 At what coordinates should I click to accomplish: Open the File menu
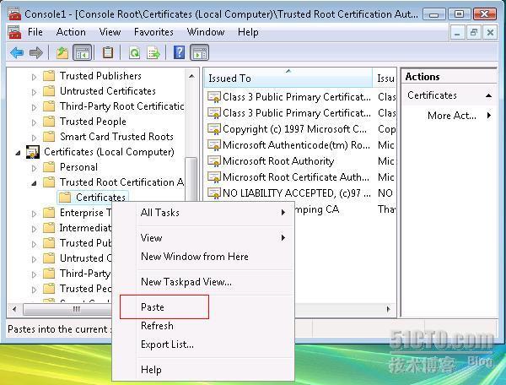35,32
